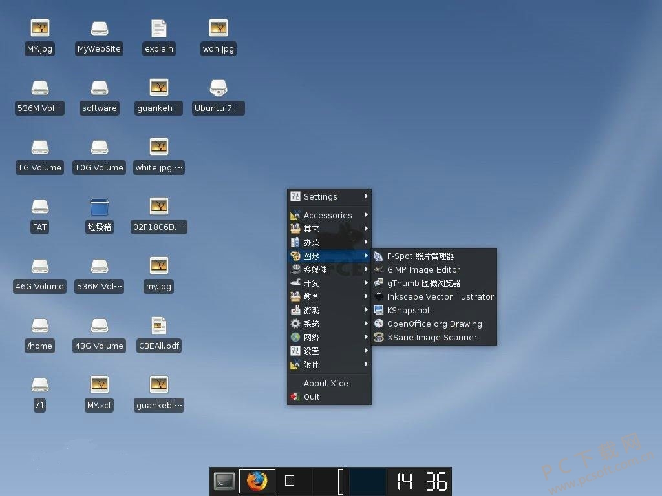662x496 pixels.
Task: Switch workspaces using the taskbar pager square
Action: click(289, 480)
